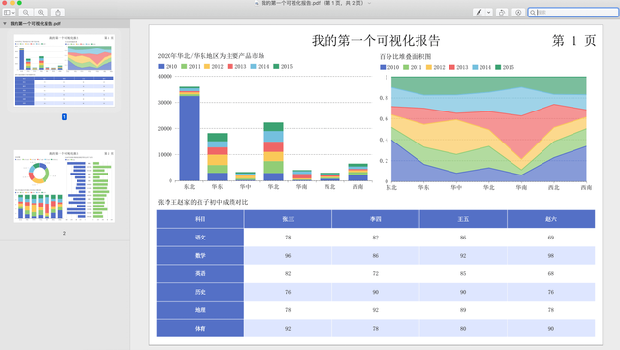The height and width of the screenshot is (350, 620).
Task: Open the window title dropdown chevron
Action: click(370, 3)
